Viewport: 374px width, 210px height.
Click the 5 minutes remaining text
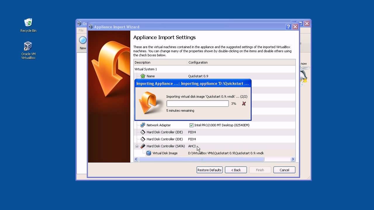click(x=180, y=111)
